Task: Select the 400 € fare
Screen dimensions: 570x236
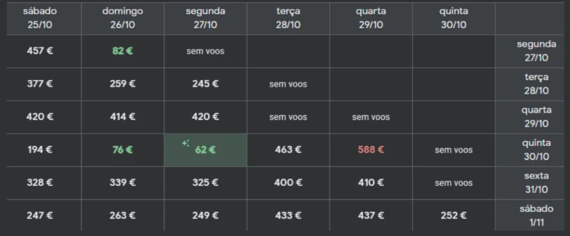Action: point(288,183)
